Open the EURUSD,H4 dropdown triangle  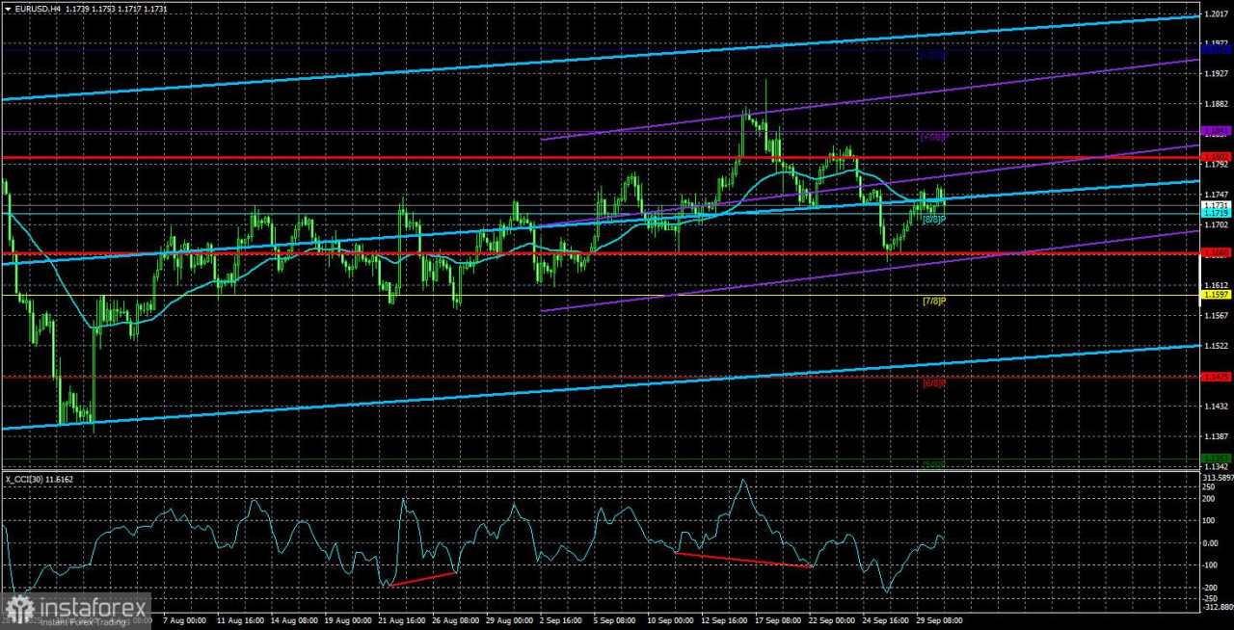coord(10,9)
